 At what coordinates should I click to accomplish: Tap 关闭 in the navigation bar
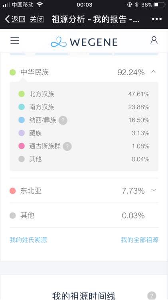point(37,19)
